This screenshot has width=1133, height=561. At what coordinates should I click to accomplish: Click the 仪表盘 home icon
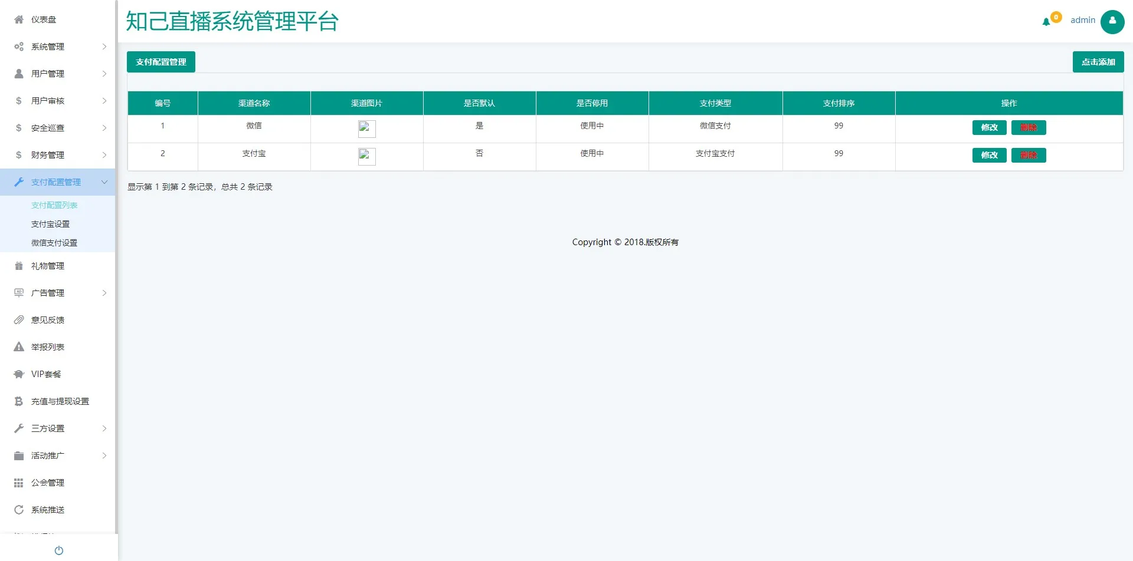coord(19,19)
